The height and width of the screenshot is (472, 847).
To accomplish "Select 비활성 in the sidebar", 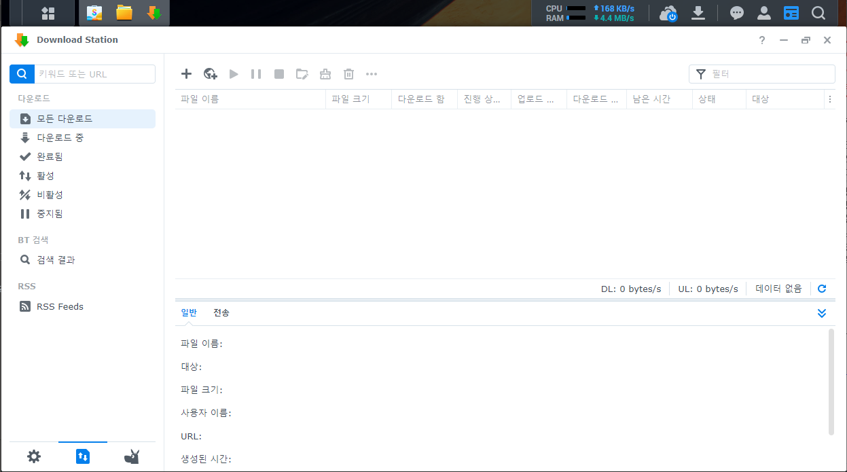I will [82, 195].
